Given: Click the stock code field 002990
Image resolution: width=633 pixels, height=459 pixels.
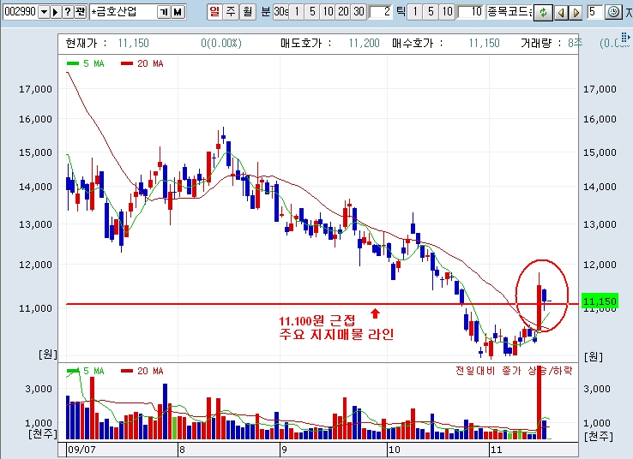Looking at the screenshot, I should [20, 12].
